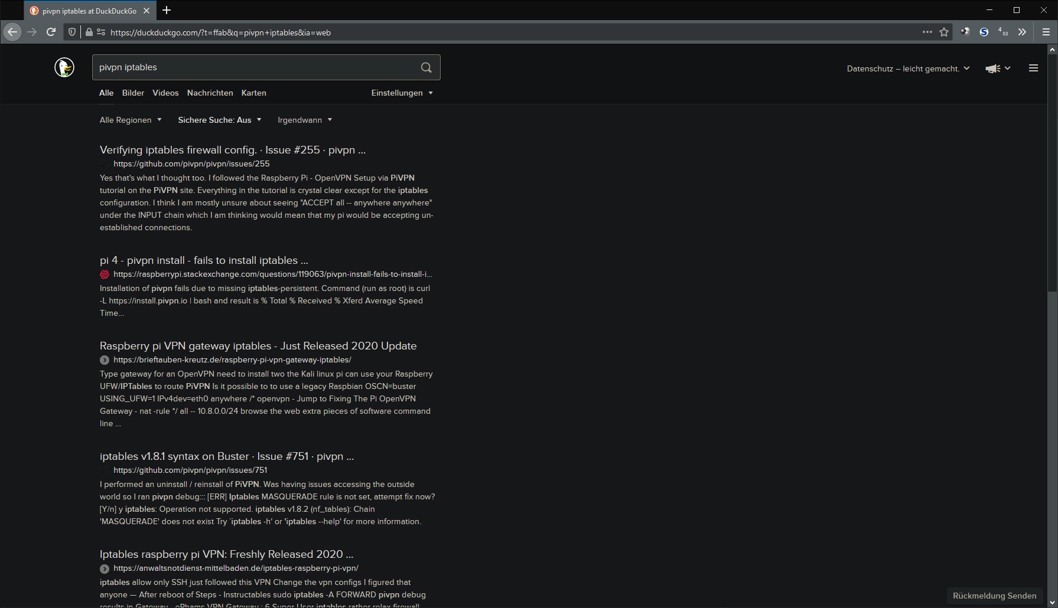Click the URL github.com/pivpn/pivpn/issues/255

(191, 164)
